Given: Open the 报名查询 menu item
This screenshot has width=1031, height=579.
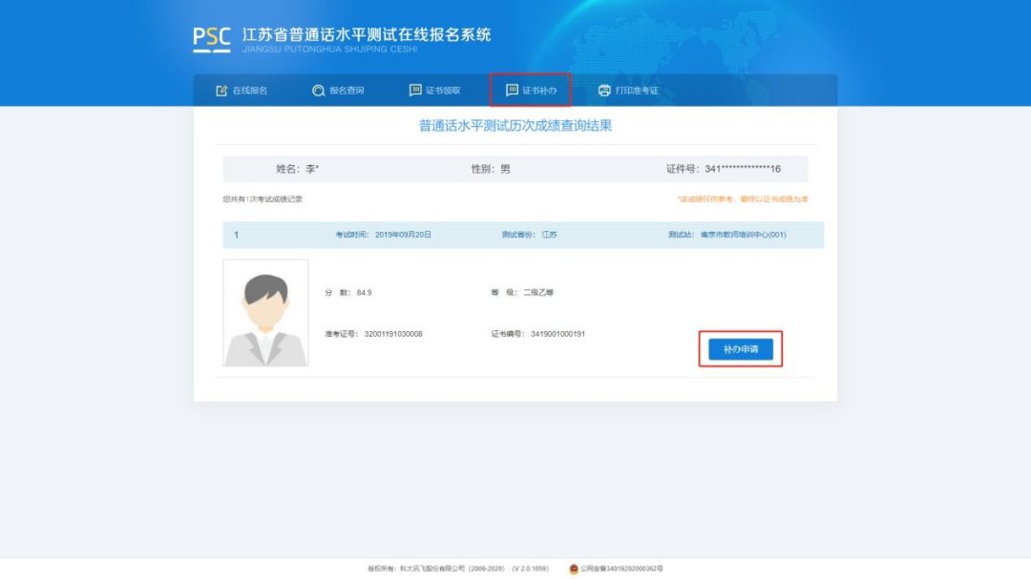Looking at the screenshot, I should [x=338, y=91].
